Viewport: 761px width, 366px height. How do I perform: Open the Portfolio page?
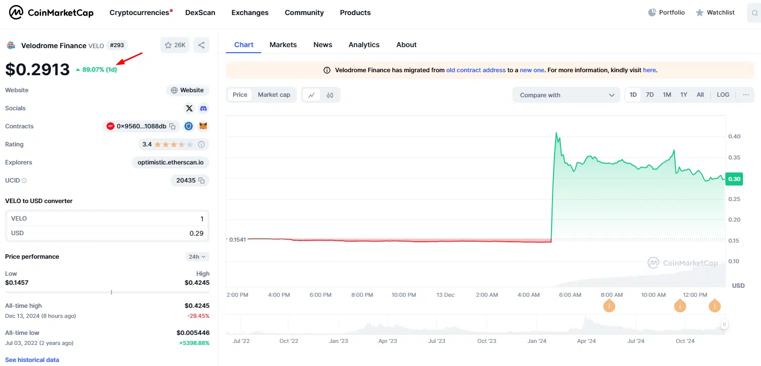[667, 13]
